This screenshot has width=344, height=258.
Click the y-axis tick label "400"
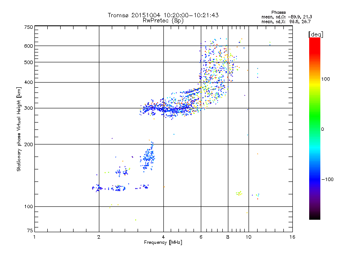tap(28, 82)
